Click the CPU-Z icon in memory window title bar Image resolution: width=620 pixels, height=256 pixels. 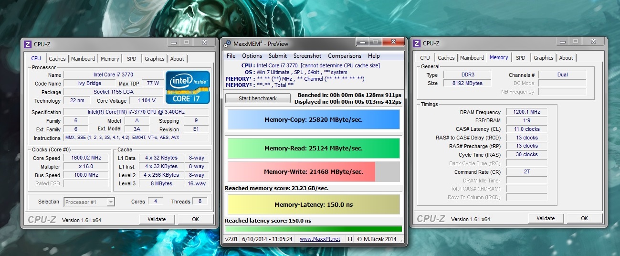coord(417,43)
